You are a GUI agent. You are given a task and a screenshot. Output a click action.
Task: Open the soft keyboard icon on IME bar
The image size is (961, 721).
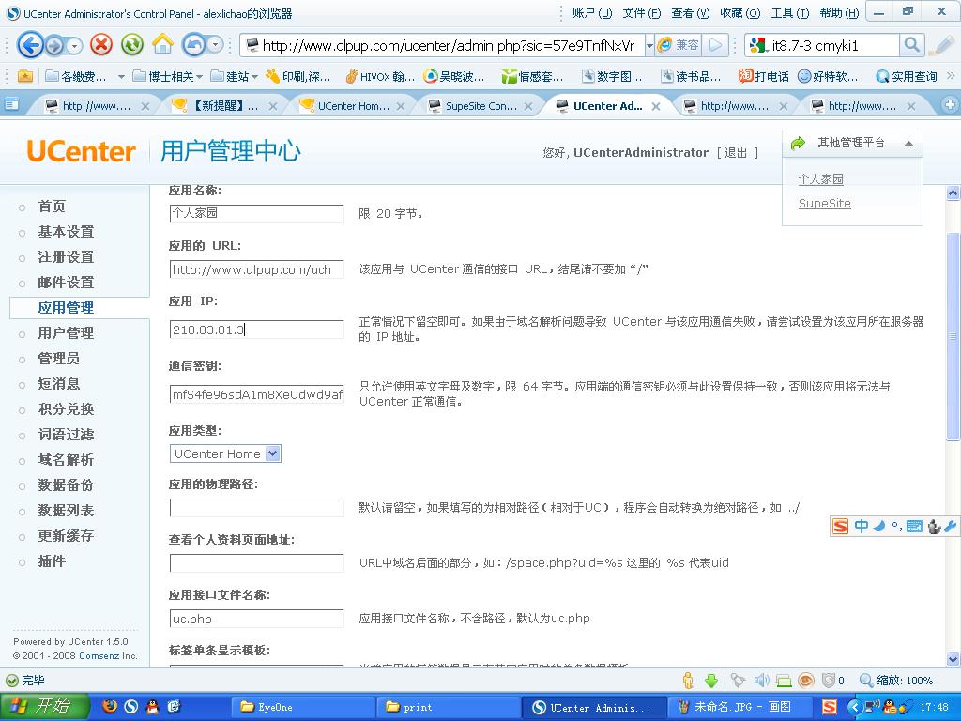click(914, 526)
